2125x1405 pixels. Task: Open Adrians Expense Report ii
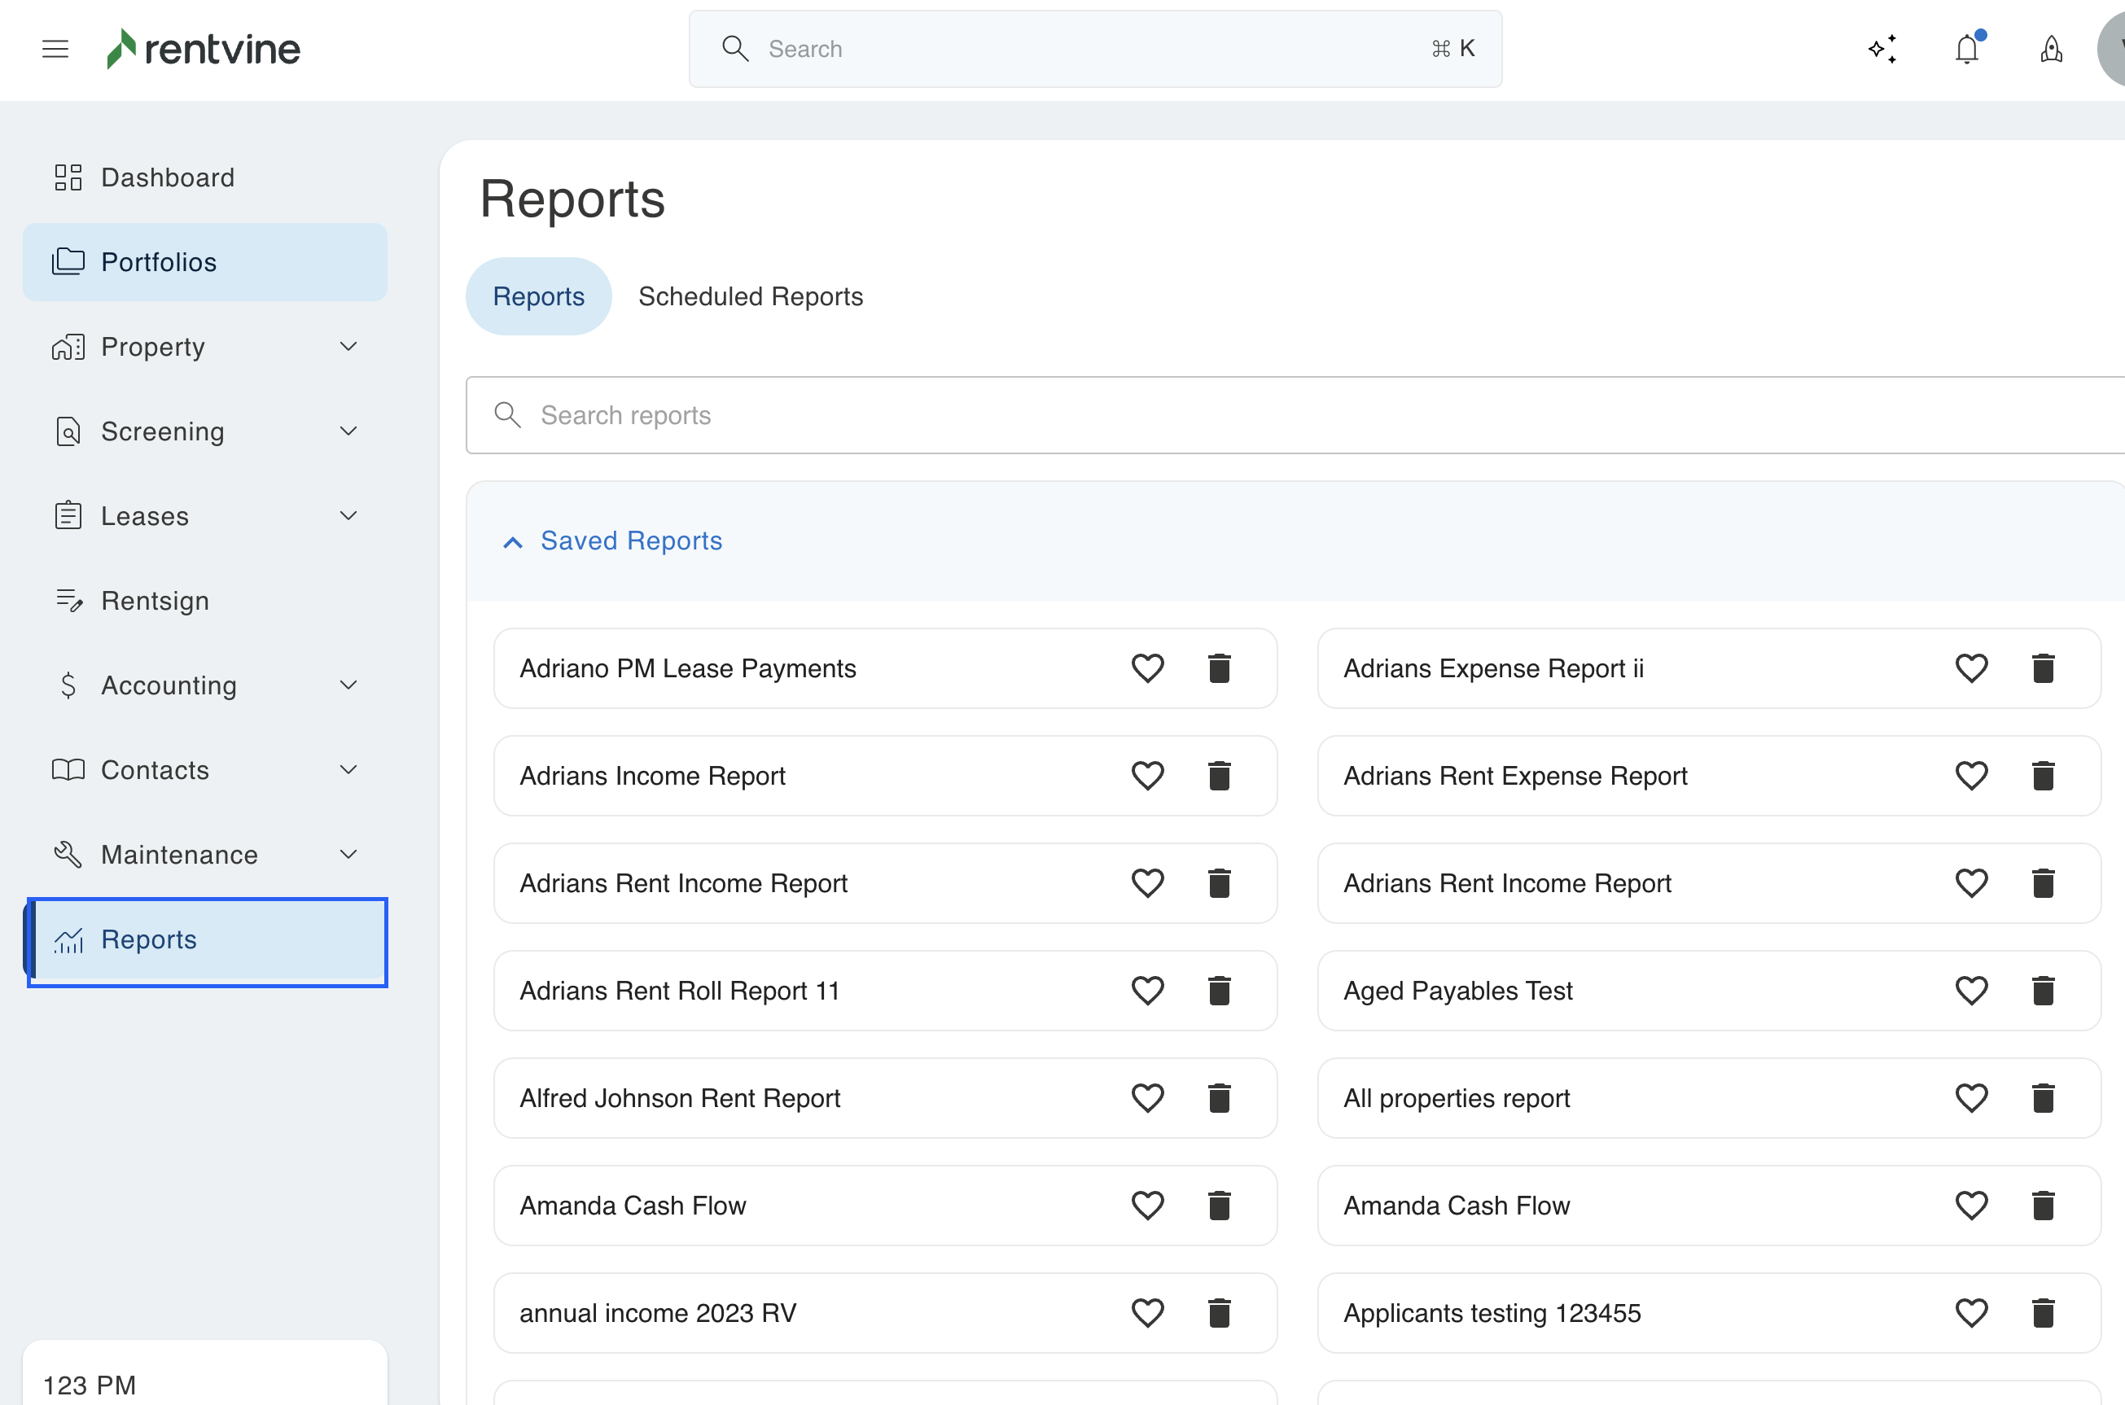pos(1493,668)
